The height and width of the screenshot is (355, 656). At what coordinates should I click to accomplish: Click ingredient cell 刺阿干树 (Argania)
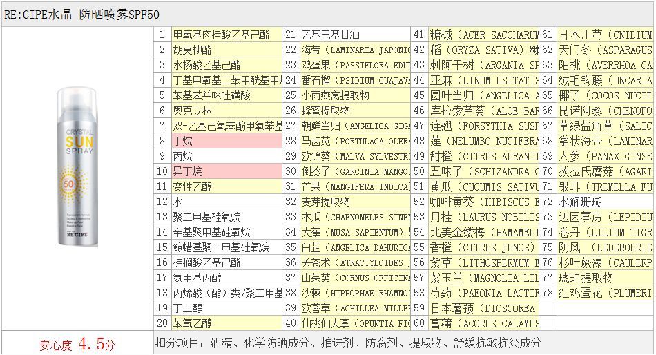click(x=483, y=65)
